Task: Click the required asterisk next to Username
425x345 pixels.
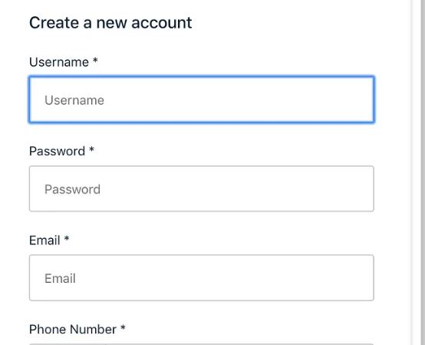Action: (95, 60)
